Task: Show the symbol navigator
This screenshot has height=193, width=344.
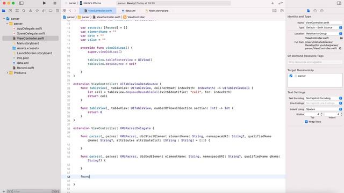Action: 17,11
